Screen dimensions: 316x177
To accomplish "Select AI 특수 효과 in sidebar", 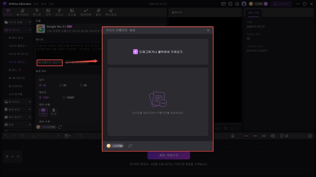I will point(16,38).
